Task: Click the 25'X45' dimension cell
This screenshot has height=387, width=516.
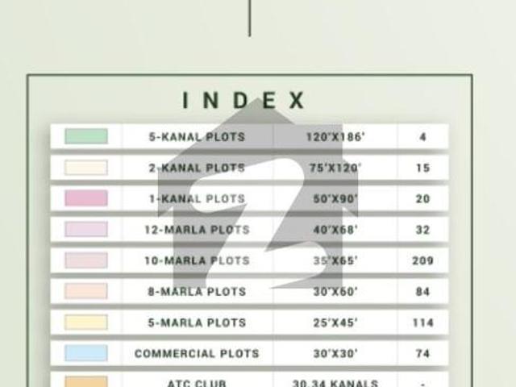Action: click(335, 322)
